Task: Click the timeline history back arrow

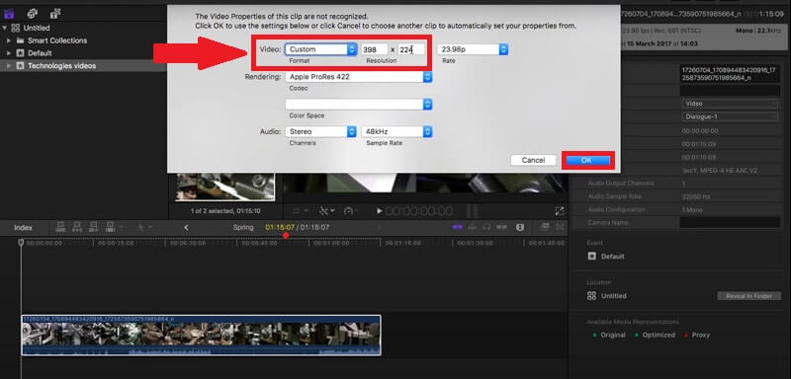Action: (186, 228)
